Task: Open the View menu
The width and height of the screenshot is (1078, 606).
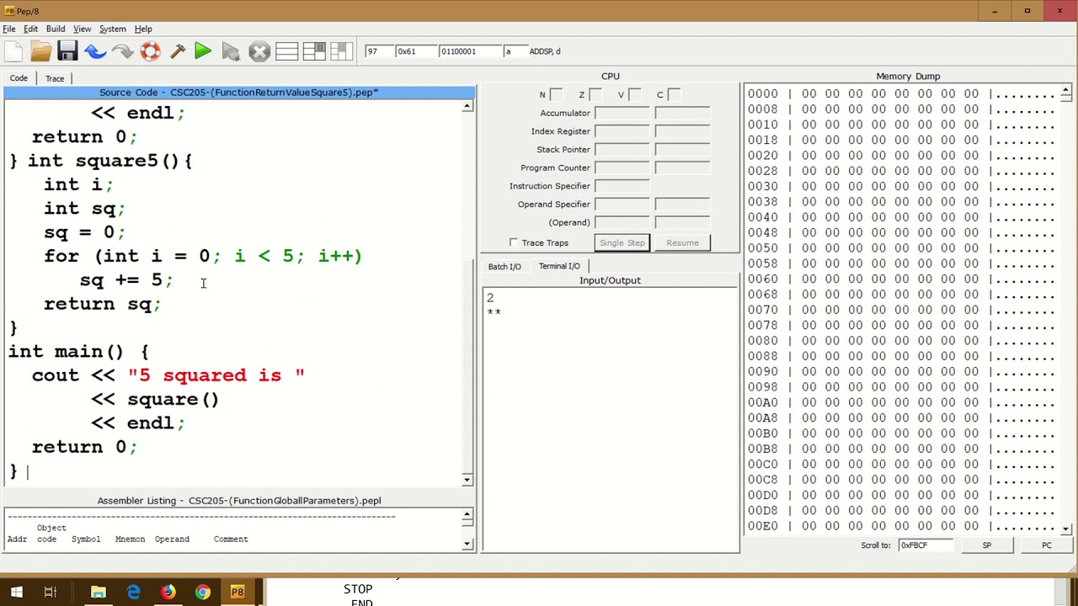Action: 82,29
